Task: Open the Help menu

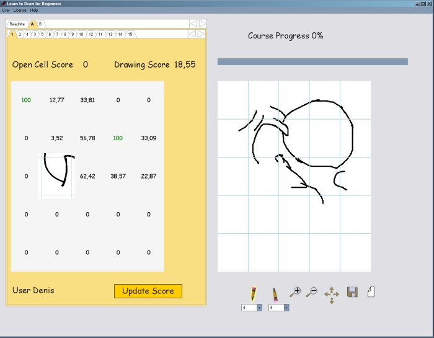Action: point(34,11)
